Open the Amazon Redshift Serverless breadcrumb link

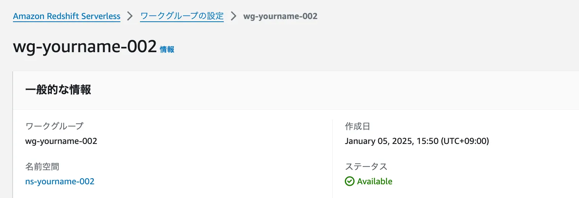point(67,16)
